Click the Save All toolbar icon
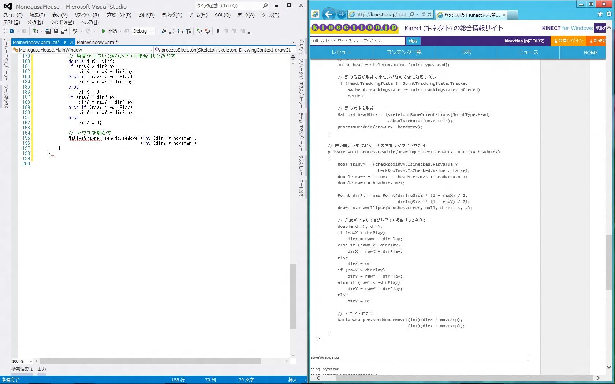Viewport: 615px width, 384px height. pos(64,31)
